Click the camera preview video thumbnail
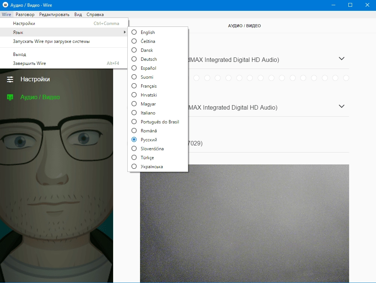 click(x=245, y=223)
